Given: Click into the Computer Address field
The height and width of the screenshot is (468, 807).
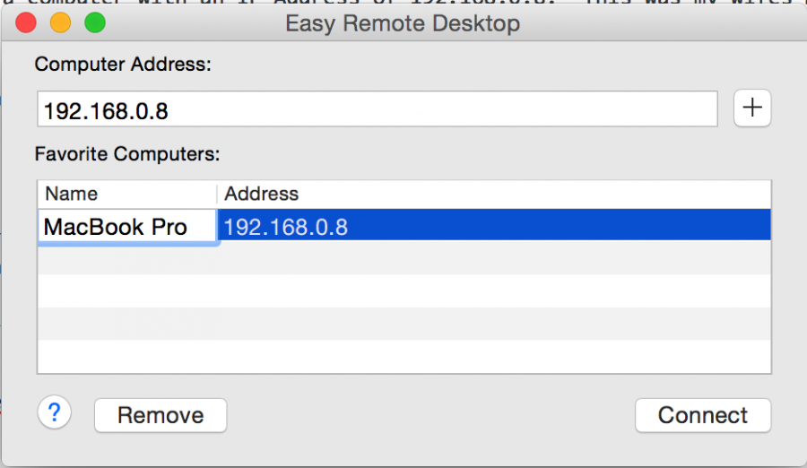Looking at the screenshot, I should click(377, 109).
